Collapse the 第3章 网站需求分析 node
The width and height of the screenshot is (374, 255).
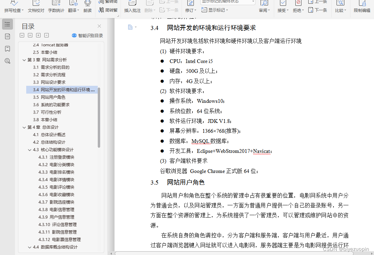24,60
